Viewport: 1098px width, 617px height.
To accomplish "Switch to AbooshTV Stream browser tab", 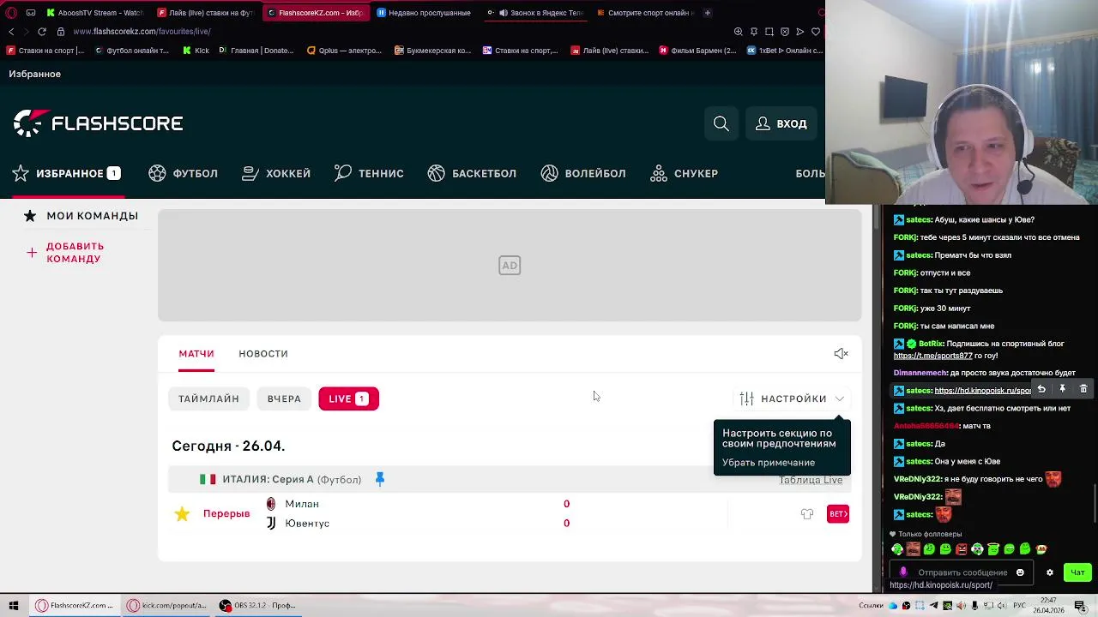I will click(95, 13).
